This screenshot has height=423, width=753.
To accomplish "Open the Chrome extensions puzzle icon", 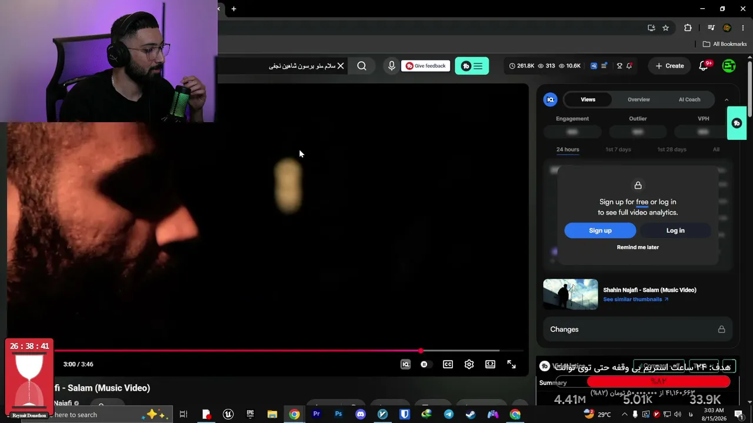I will coord(688,28).
